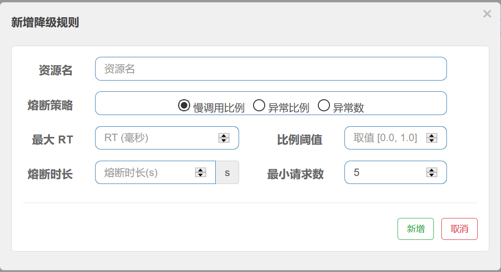Viewport: 501px width, 272px height.
Task: Click the 新增 button to confirm
Action: point(415,229)
